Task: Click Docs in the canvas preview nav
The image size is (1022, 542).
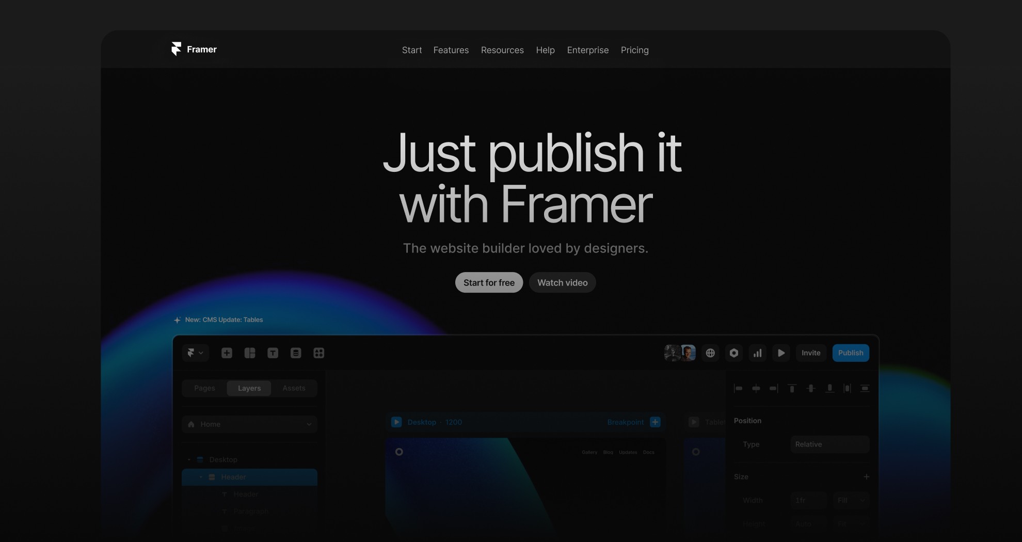Action: (x=649, y=452)
